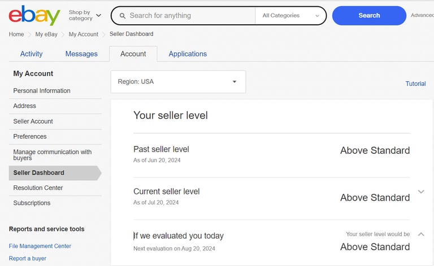Collapse the If we evaluated you today section
Image resolution: width=434 pixels, height=266 pixels.
pyautogui.click(x=421, y=234)
